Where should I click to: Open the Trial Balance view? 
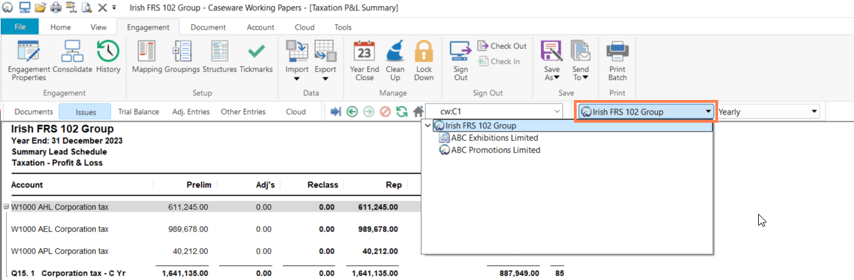(x=139, y=112)
